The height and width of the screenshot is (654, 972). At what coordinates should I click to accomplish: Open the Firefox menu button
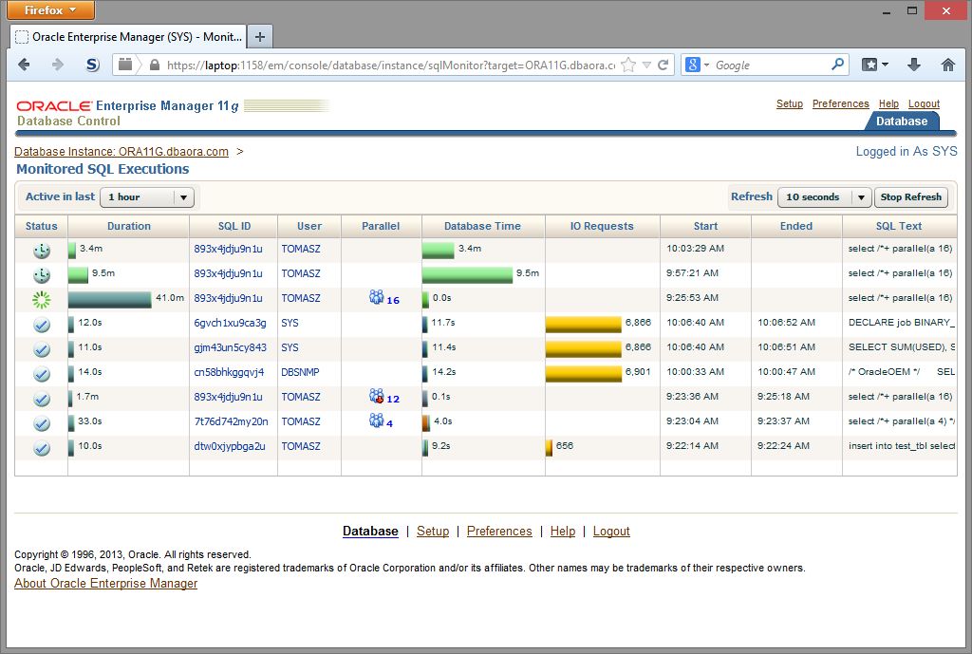[x=51, y=9]
